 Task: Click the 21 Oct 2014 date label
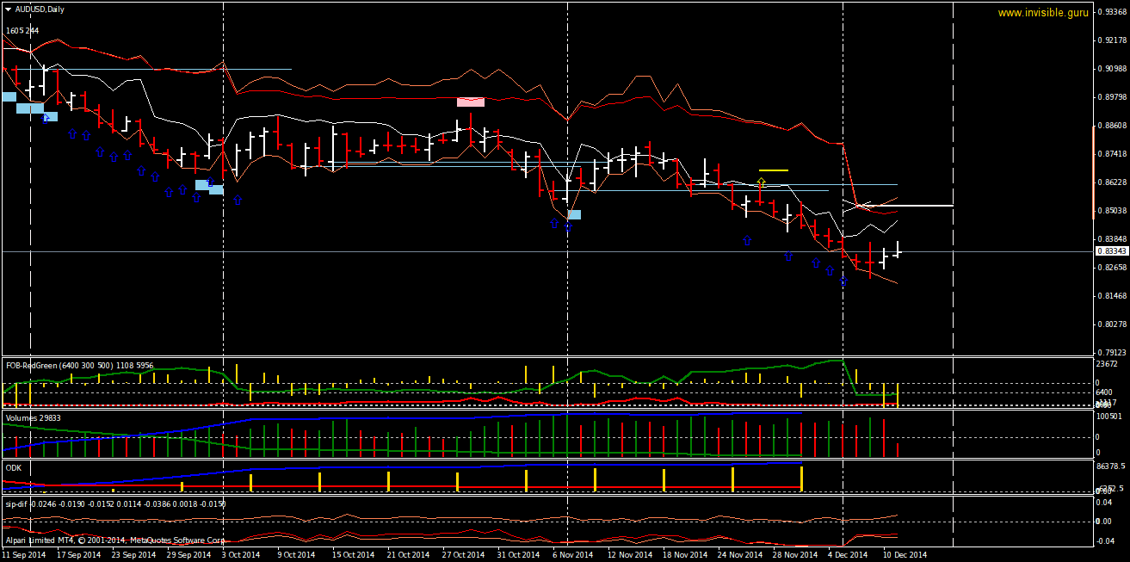tap(408, 555)
